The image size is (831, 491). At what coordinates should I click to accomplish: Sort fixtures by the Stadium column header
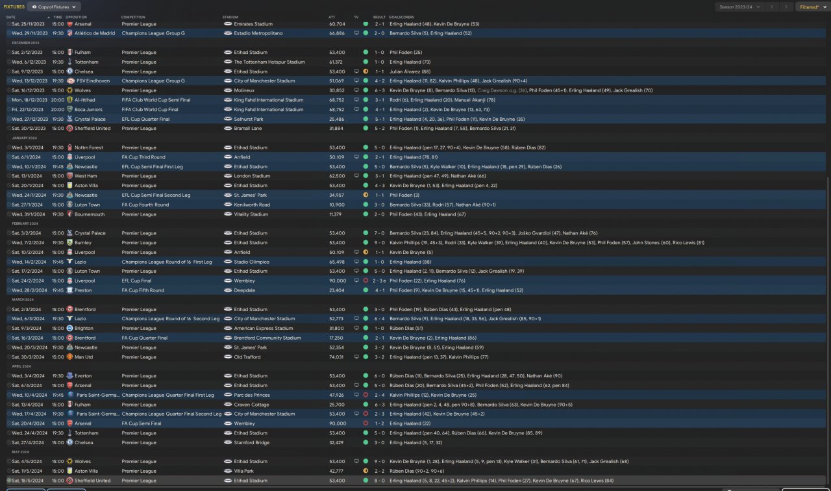tap(230, 17)
